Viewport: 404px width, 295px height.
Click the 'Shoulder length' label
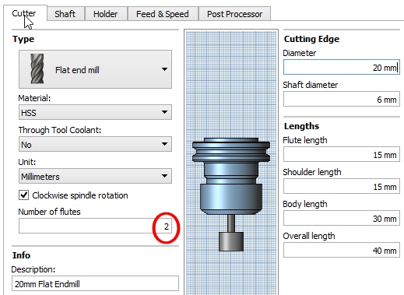(x=312, y=172)
